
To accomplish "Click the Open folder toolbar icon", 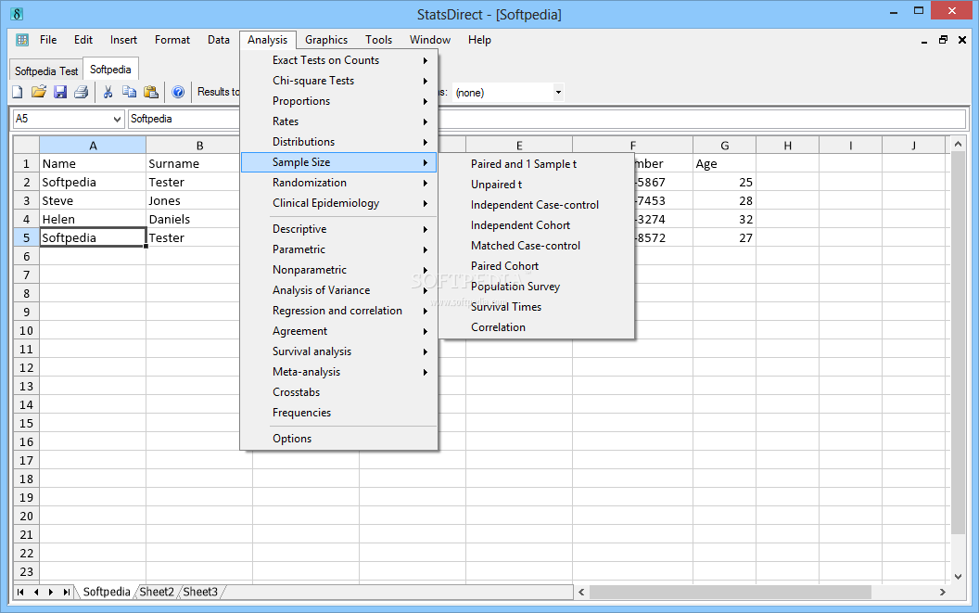I will [x=39, y=92].
